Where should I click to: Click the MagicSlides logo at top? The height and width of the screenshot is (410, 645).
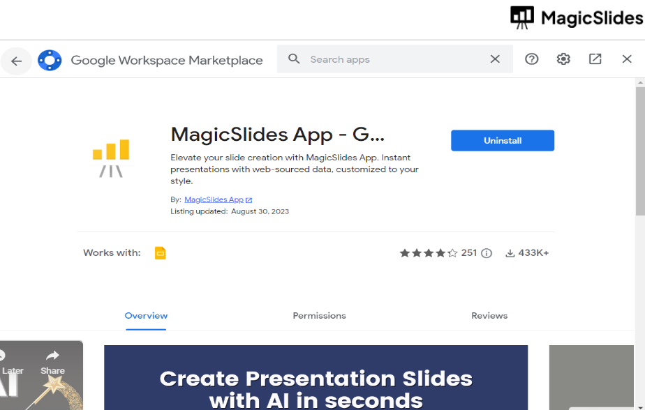click(x=577, y=18)
